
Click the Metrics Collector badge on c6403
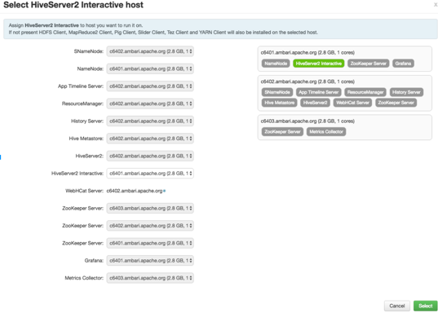click(x=326, y=132)
